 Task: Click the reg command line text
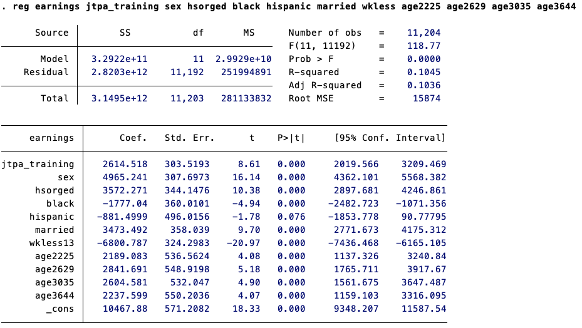[288, 6]
